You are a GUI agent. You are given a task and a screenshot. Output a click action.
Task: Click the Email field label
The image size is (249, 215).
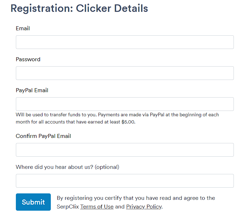pos(23,28)
